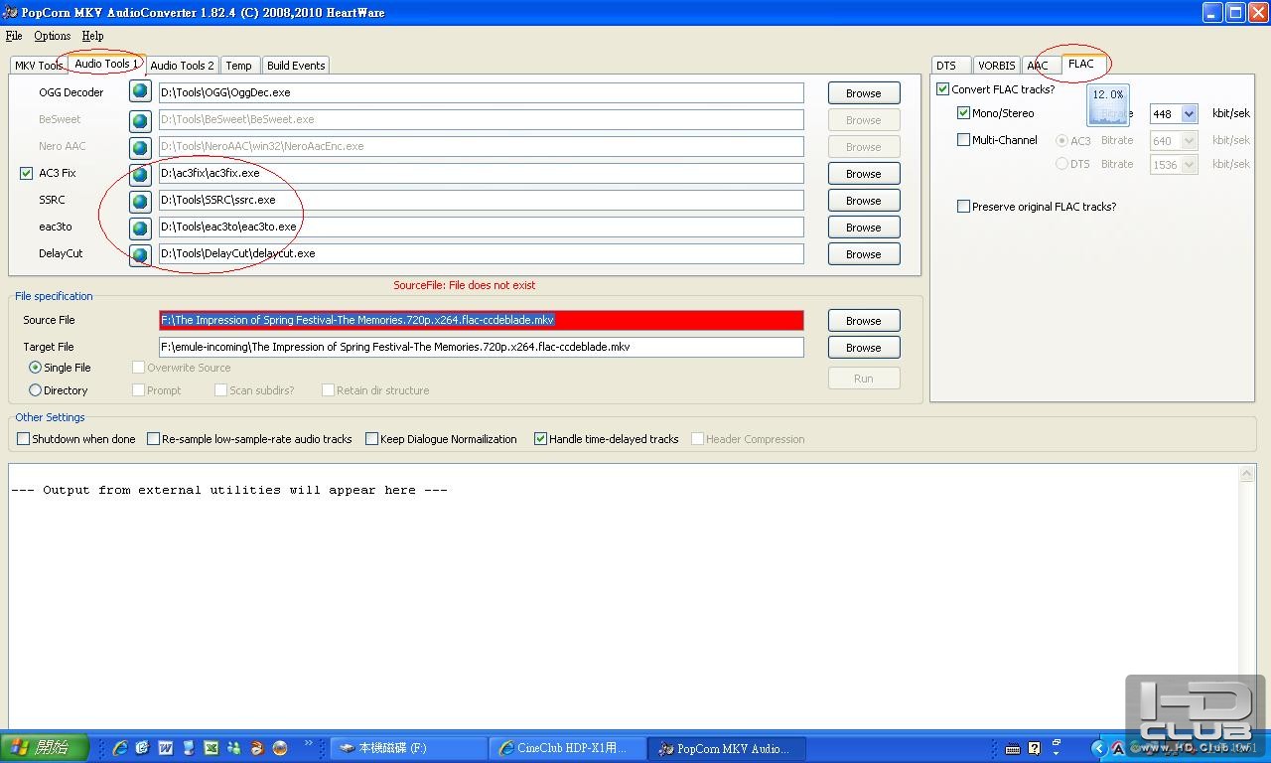This screenshot has height=763, width=1271.
Task: Enable Shutdown when done
Action: [x=24, y=439]
